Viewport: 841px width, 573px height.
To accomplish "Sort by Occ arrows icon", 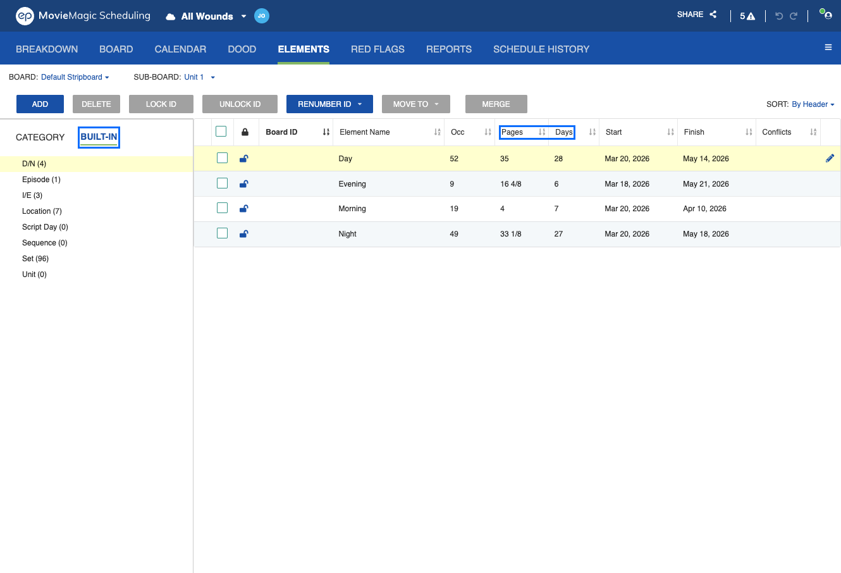I will coord(488,132).
